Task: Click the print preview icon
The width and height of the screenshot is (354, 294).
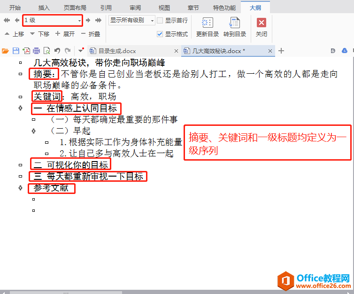Action: [x=47, y=51]
